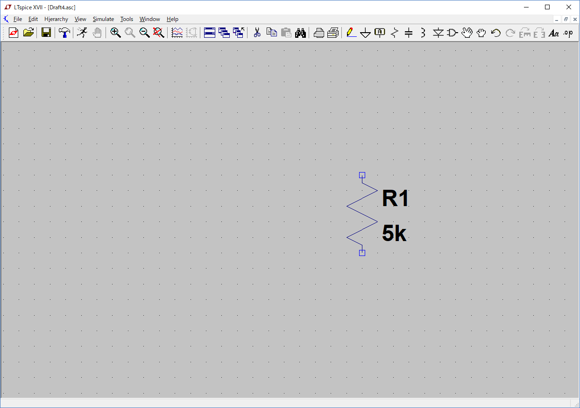This screenshot has height=408, width=580.
Task: Click the Open folder toolbar button
Action: (x=28, y=33)
